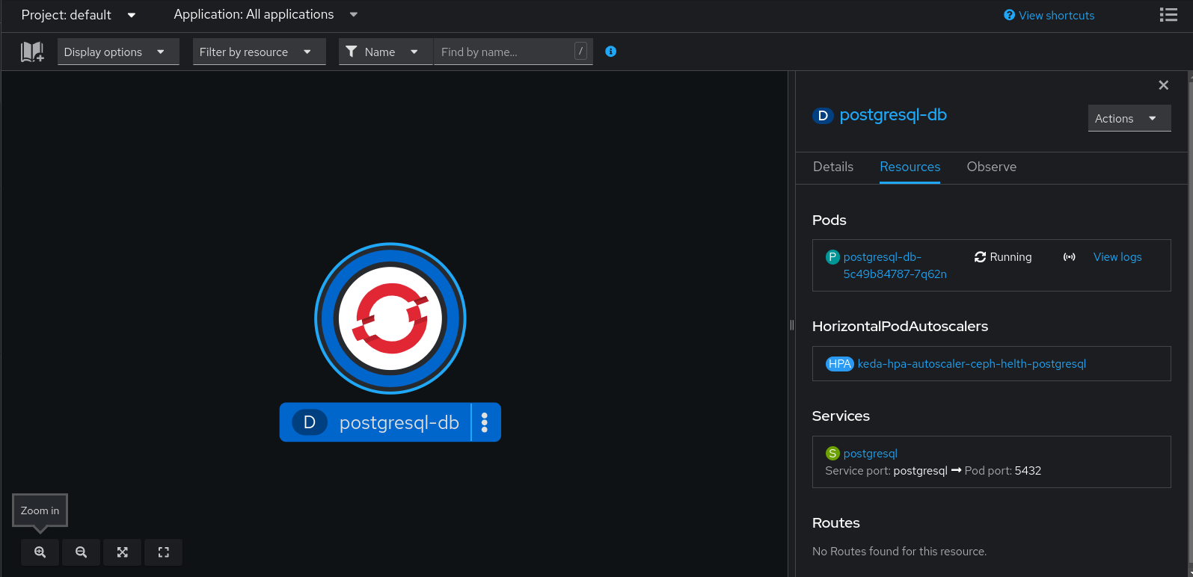Click the Fit to screen icon
Image resolution: width=1193 pixels, height=577 pixels.
123,552
